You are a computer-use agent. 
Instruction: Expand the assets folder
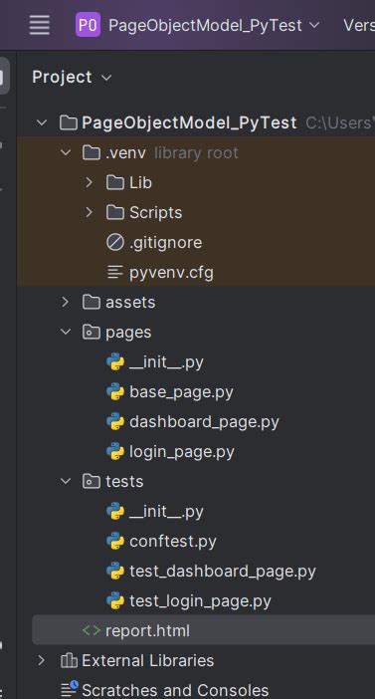click(x=66, y=303)
